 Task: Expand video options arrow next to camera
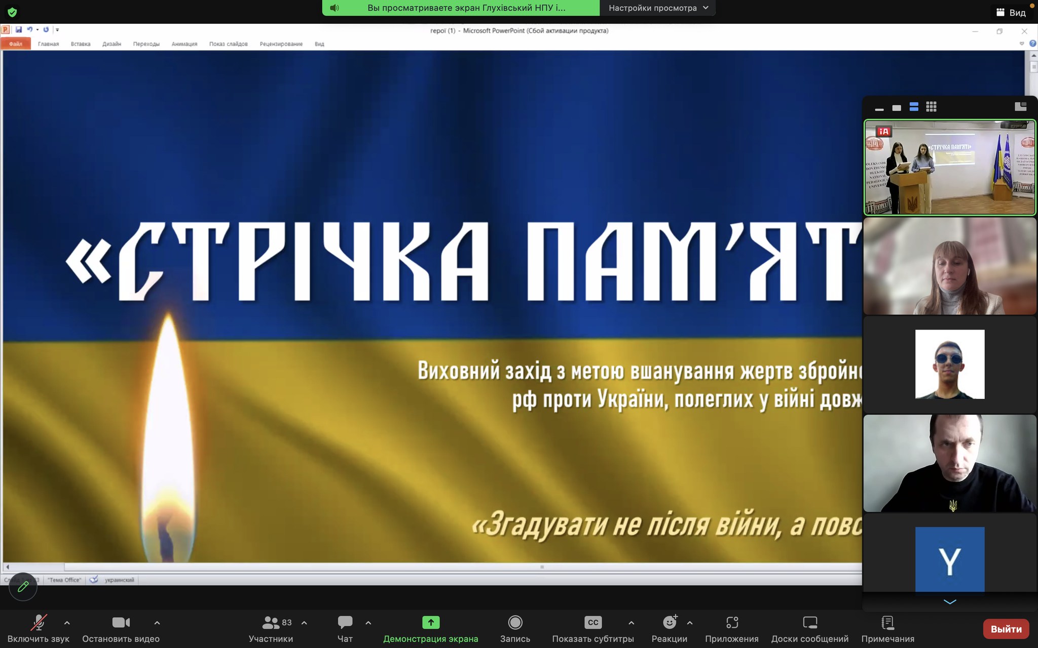pyautogui.click(x=157, y=623)
